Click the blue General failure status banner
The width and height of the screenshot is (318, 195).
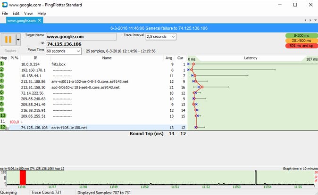(x=159, y=28)
